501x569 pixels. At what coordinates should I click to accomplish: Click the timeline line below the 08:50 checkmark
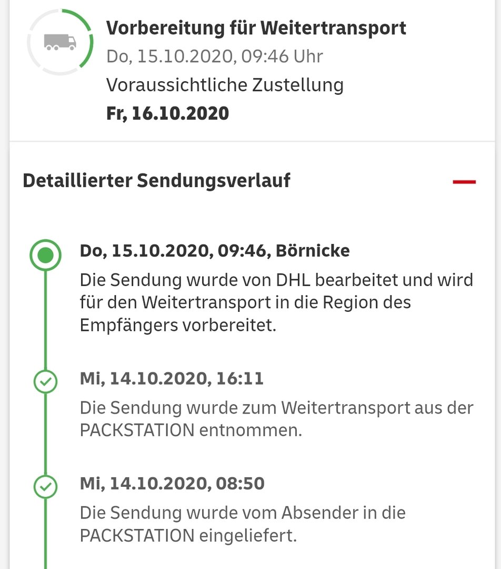pyautogui.click(x=45, y=534)
